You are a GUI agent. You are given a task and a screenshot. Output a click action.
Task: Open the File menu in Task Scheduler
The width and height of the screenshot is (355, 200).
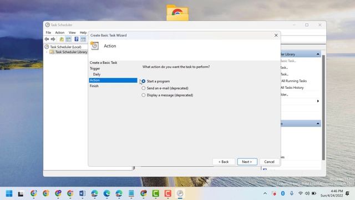coord(48,33)
